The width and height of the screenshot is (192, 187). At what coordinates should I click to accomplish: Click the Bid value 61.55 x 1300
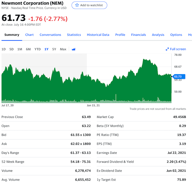(x=81, y=135)
